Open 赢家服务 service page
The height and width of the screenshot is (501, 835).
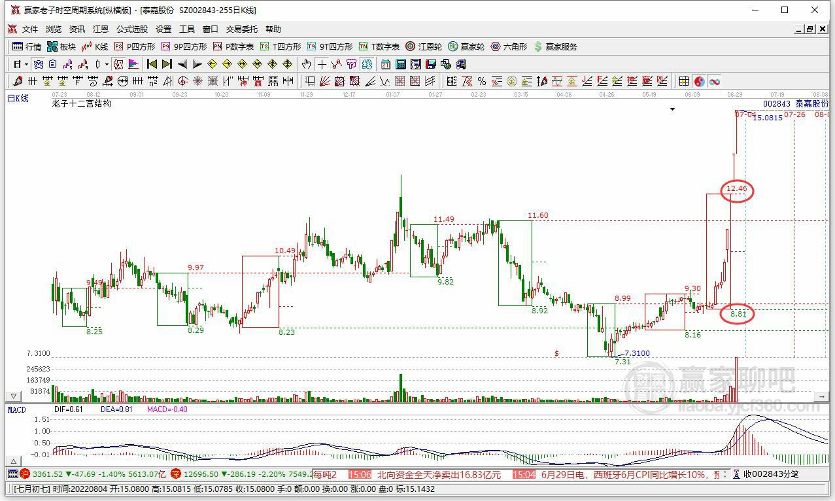(556, 46)
